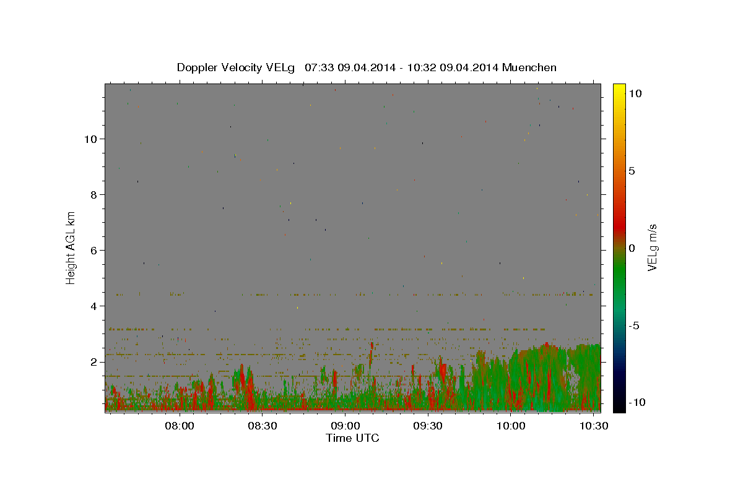
Task: Click the end time '10:32 09.04.2014' in the title
Action: [x=454, y=67]
